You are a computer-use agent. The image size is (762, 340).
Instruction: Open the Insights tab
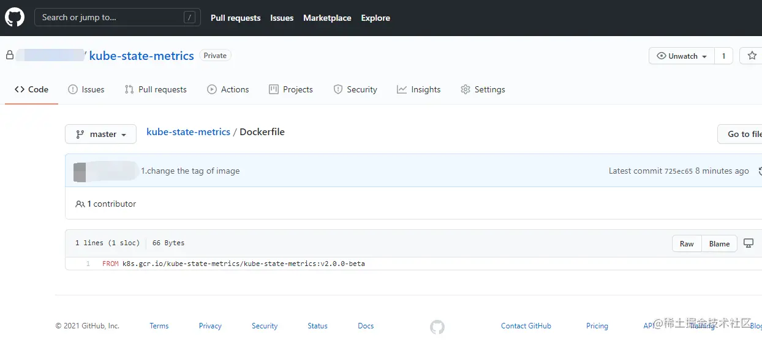point(419,89)
